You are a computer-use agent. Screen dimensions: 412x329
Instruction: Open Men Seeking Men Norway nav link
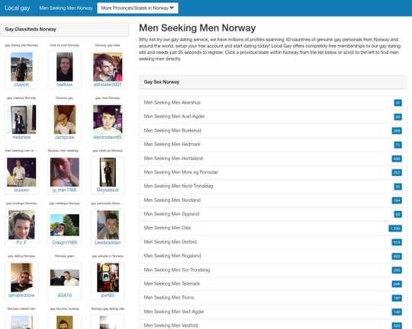pyautogui.click(x=66, y=8)
